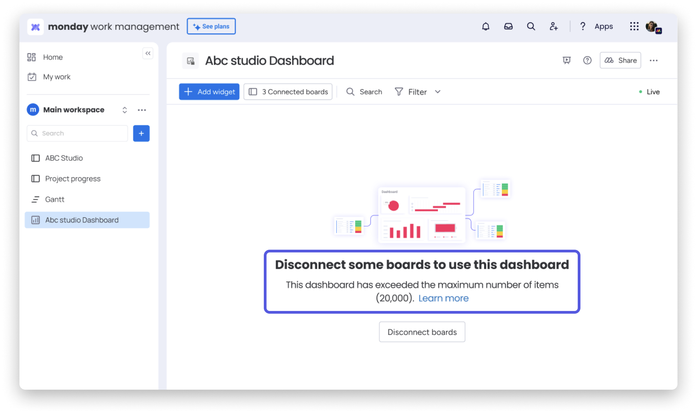Collapse the left sidebar navigation
Screen dimensions: 697x411
tap(148, 54)
